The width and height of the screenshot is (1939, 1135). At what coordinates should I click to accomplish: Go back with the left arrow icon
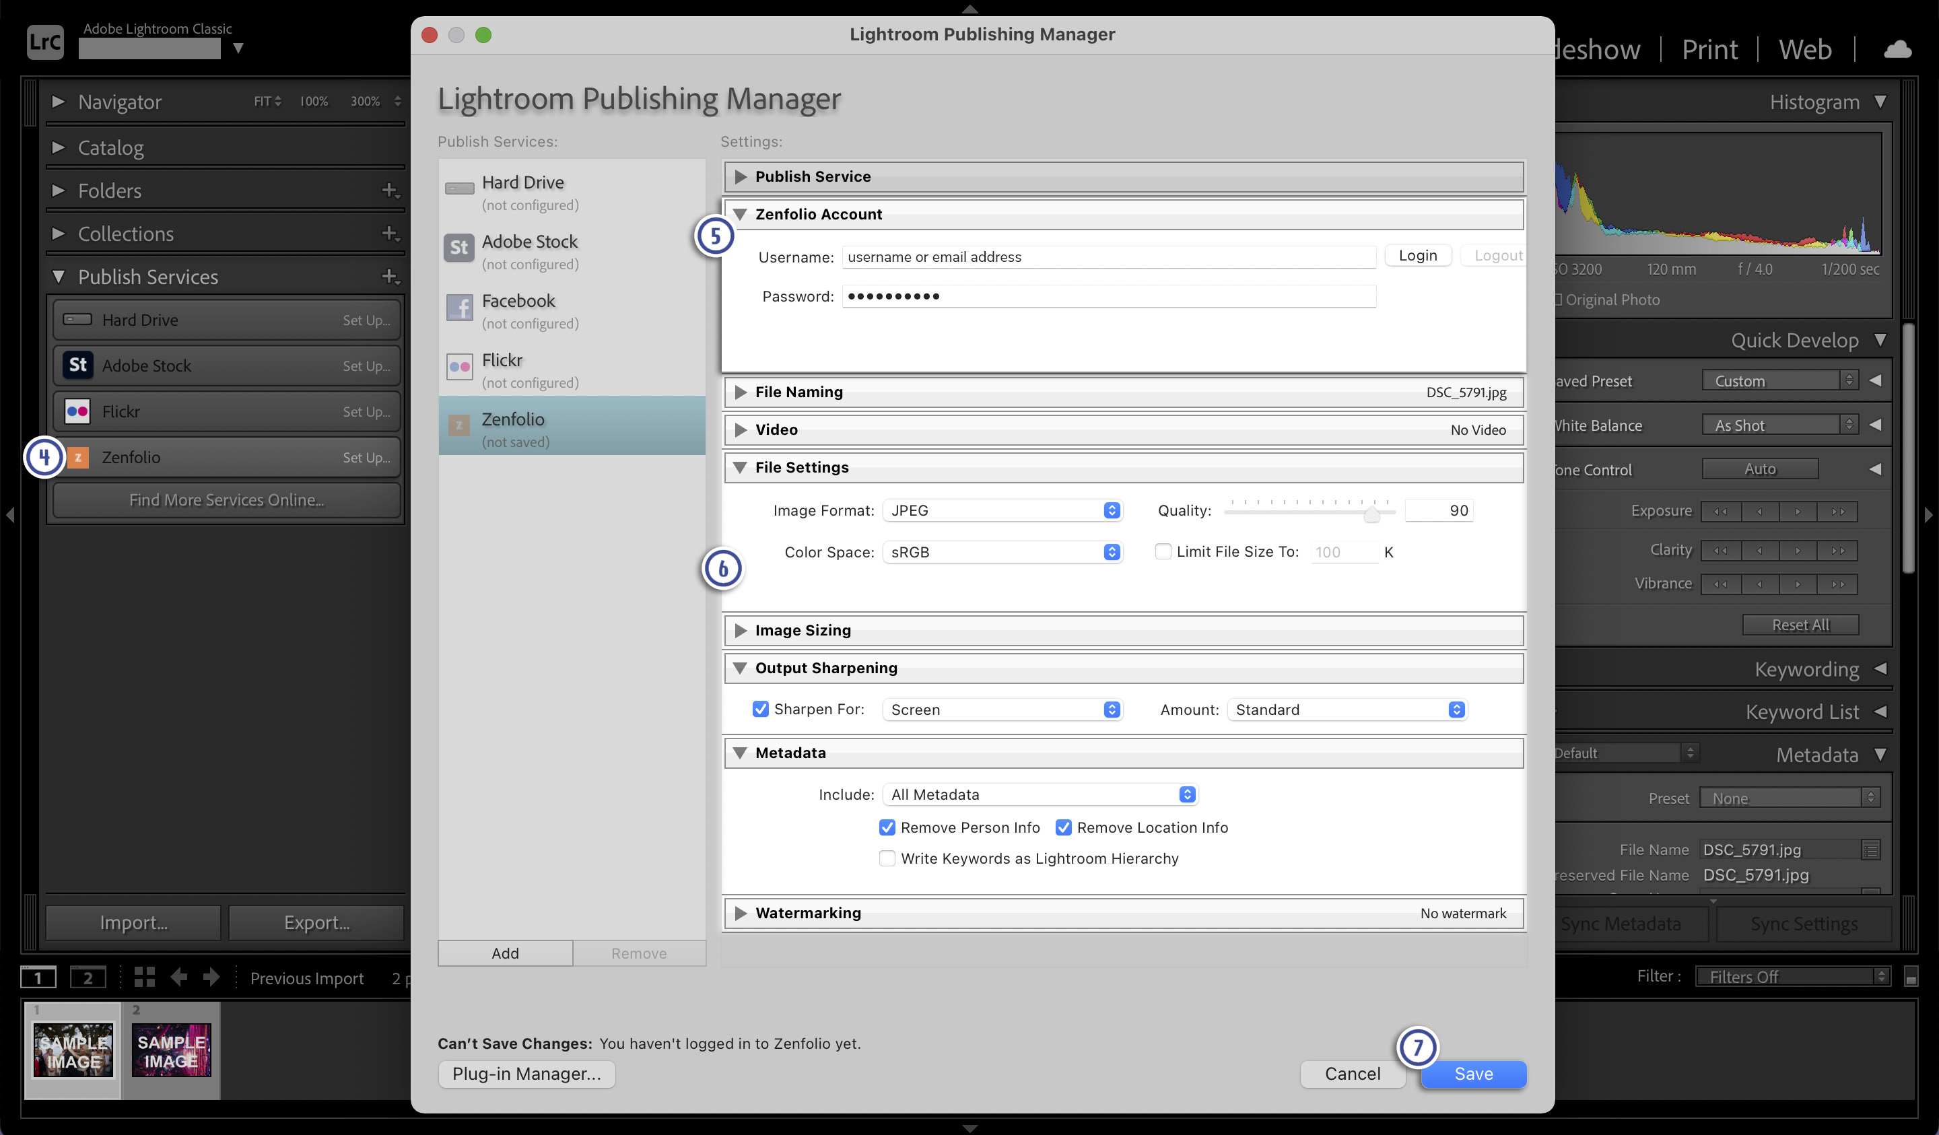click(x=178, y=977)
